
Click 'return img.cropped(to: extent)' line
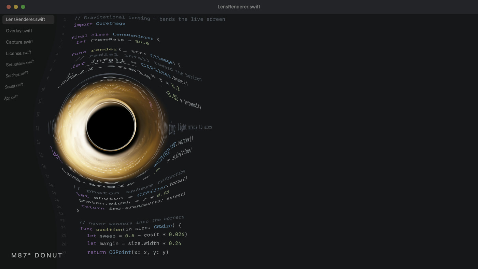(133, 202)
